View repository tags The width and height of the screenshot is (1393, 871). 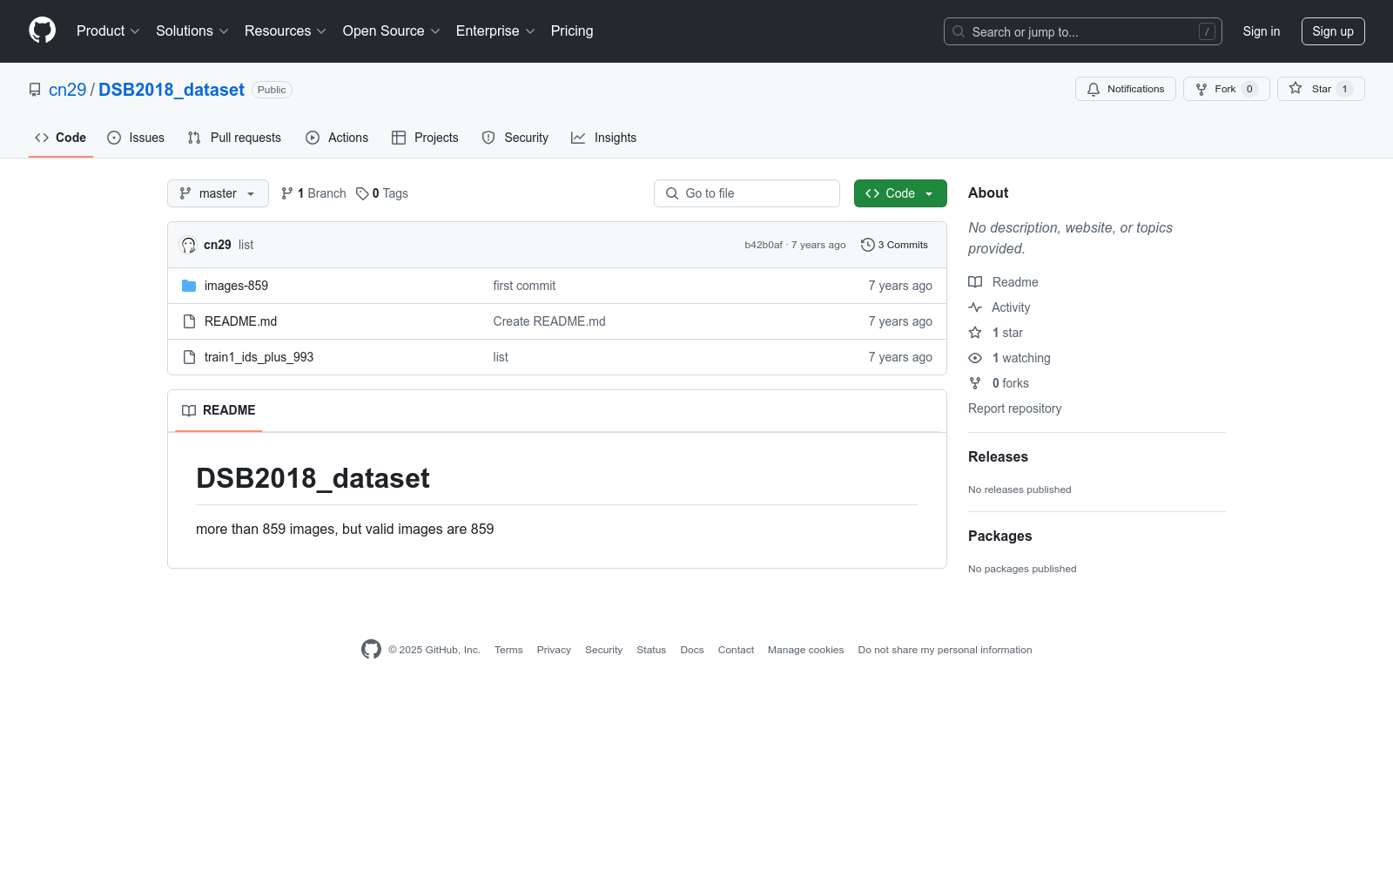tap(382, 193)
